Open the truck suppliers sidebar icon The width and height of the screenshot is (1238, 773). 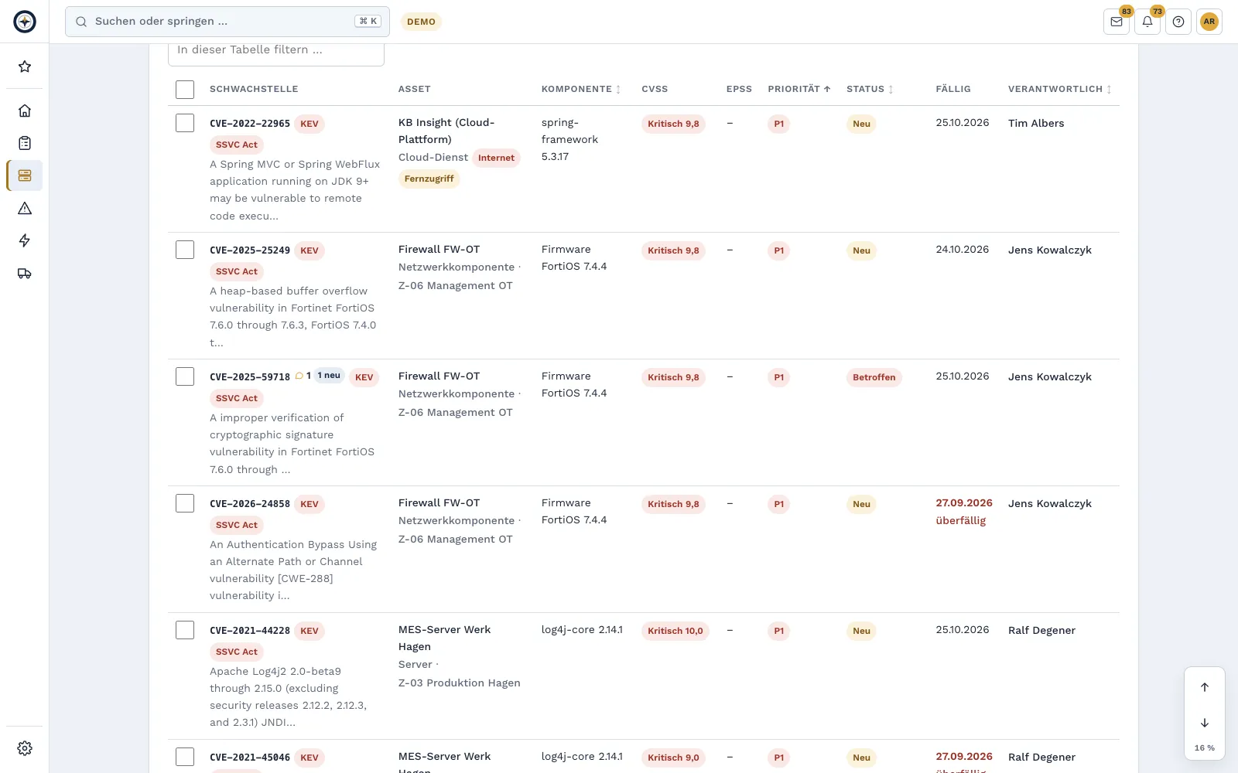click(25, 273)
